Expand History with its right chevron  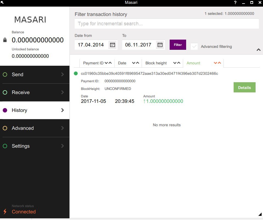tap(63, 110)
